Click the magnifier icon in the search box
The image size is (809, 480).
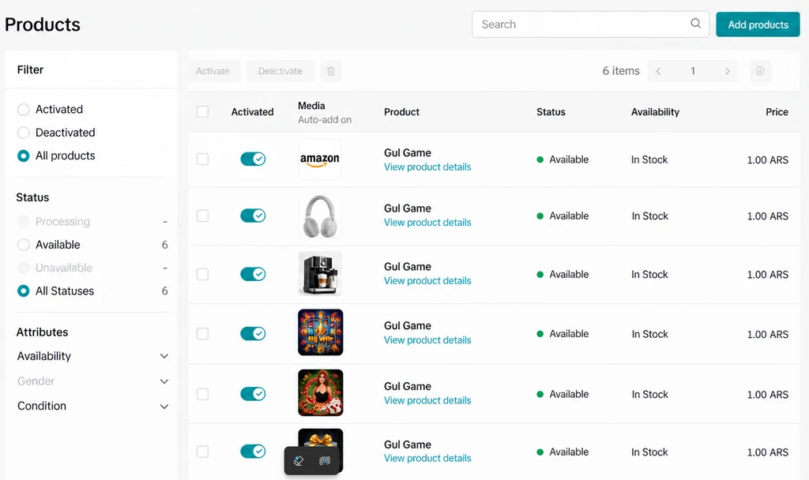tap(695, 23)
